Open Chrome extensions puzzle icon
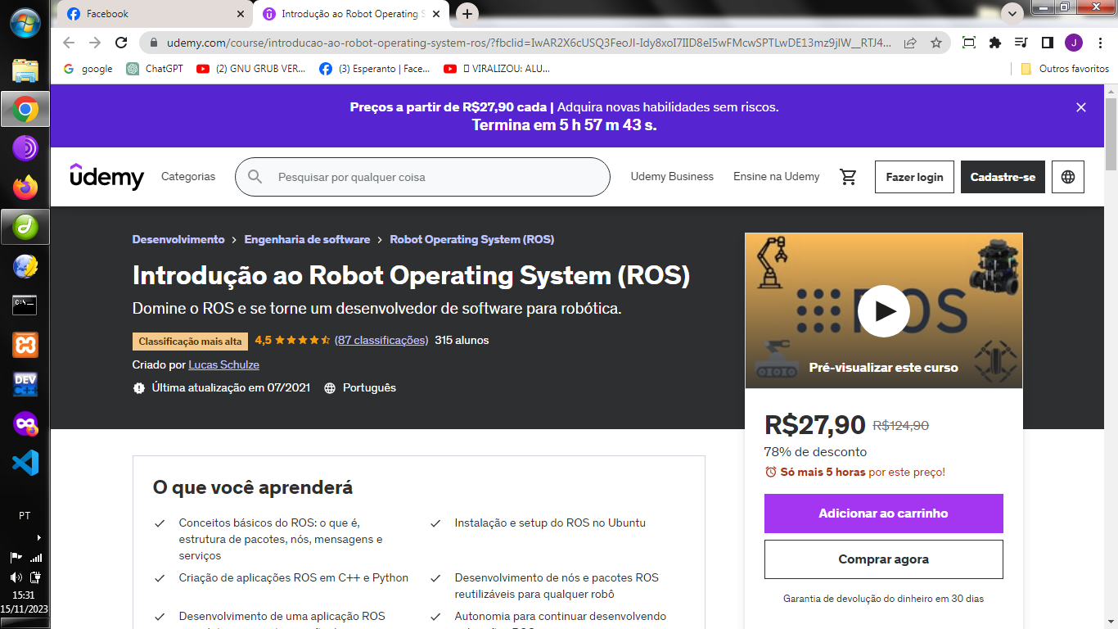Image resolution: width=1118 pixels, height=629 pixels. (995, 43)
